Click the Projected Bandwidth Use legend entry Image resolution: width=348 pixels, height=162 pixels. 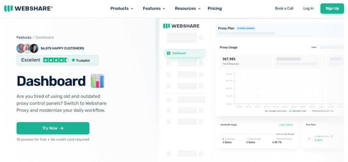[x=321, y=111]
